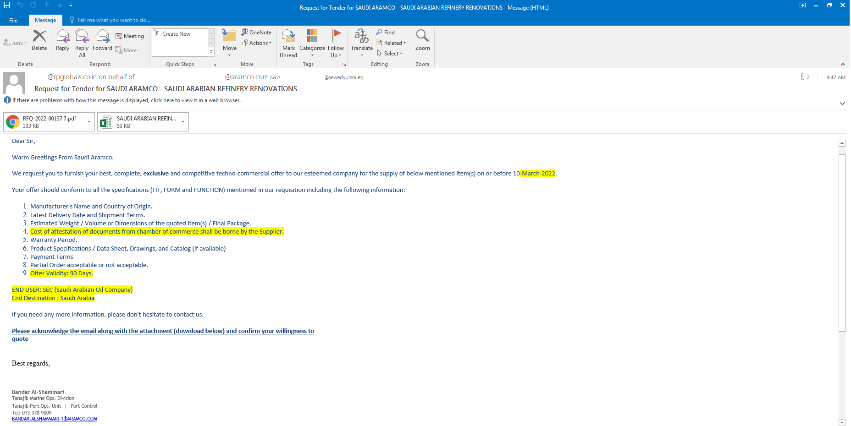Click the Reply All icon
851x426 pixels.
click(x=82, y=37)
